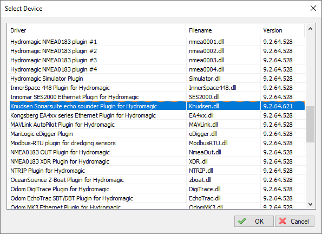Click filename InnerSpace448.dll
The image size is (322, 234).
(213, 88)
